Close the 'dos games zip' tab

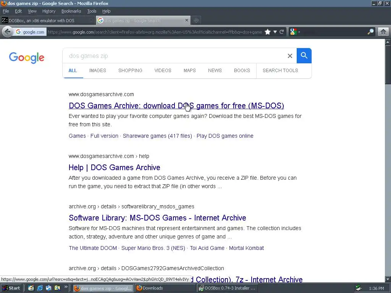pos(186,21)
